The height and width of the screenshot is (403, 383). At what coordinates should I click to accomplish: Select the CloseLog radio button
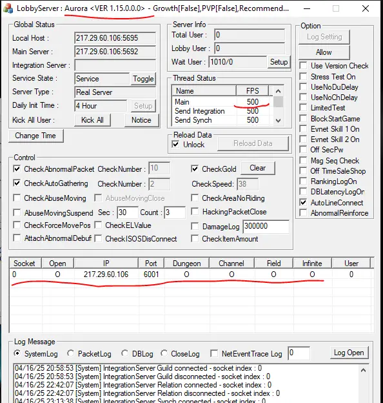[x=164, y=353]
